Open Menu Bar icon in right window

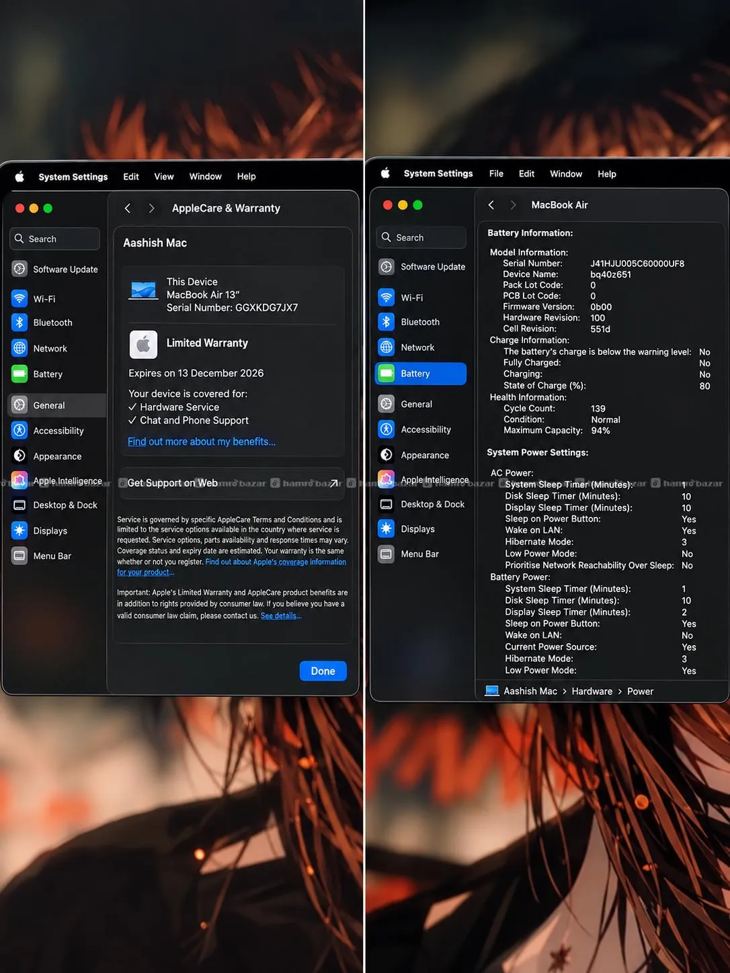(x=387, y=554)
